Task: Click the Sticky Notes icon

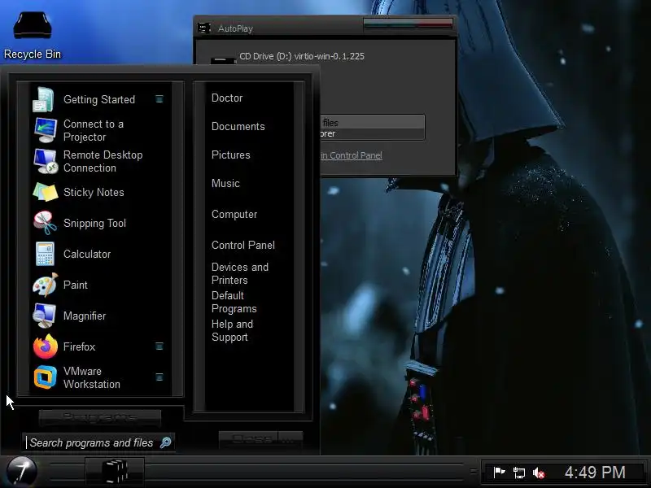Action: pos(45,192)
